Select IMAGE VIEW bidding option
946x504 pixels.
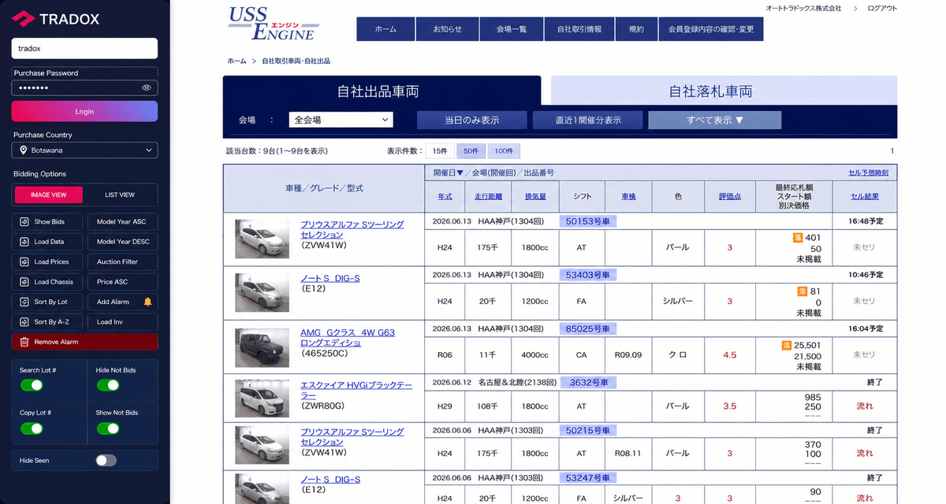(49, 195)
